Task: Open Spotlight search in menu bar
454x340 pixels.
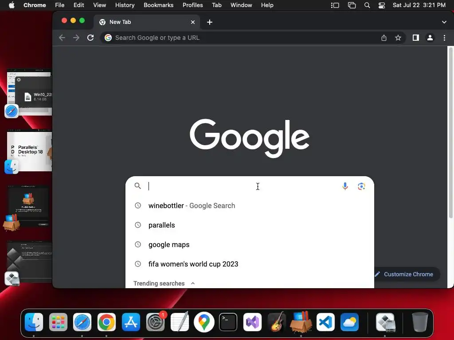Action: [367, 5]
